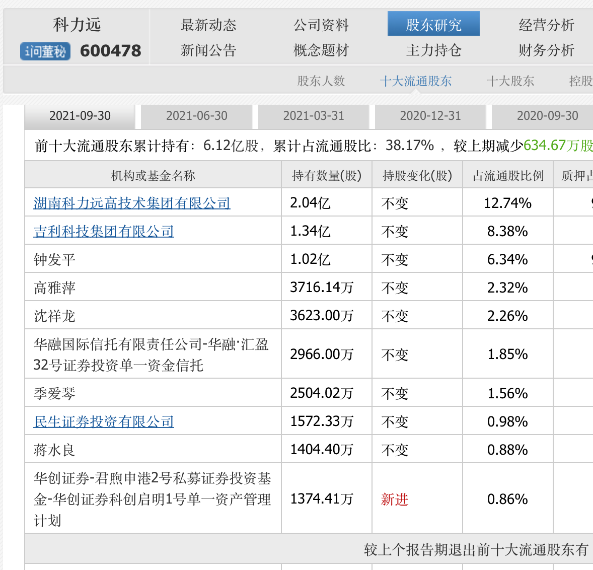Click shareholder name 季爱琴
593x570 pixels.
[x=54, y=393]
